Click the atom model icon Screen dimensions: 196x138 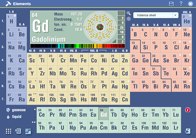coord(129,19)
